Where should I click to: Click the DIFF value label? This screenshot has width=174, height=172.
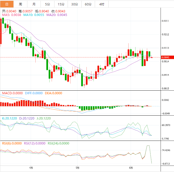[34, 93]
